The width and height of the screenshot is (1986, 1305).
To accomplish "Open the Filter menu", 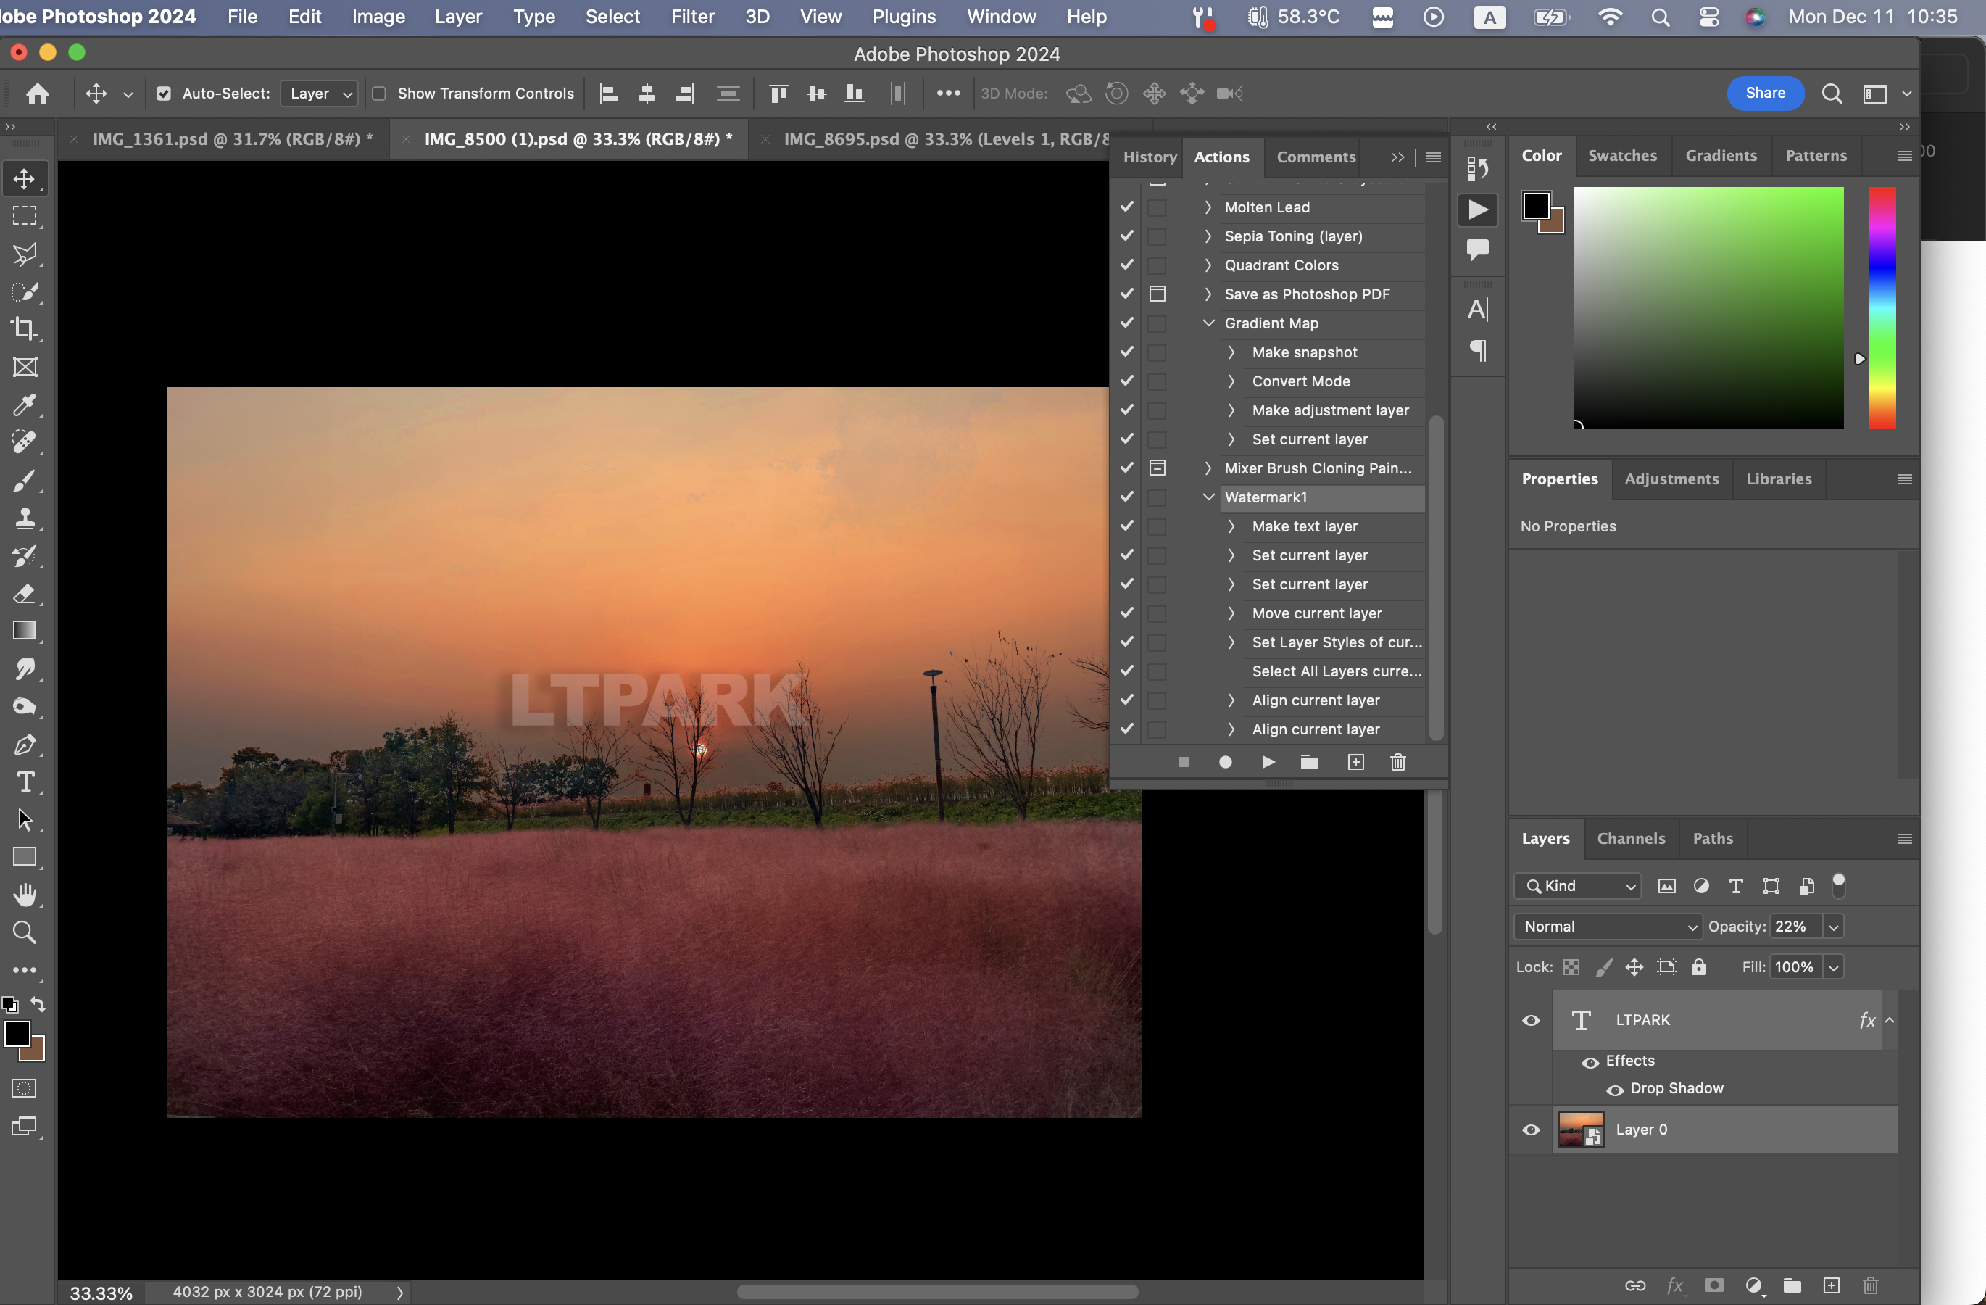I will 691,17.
